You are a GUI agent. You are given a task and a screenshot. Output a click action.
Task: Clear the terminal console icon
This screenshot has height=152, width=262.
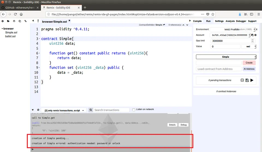(x=38, y=110)
